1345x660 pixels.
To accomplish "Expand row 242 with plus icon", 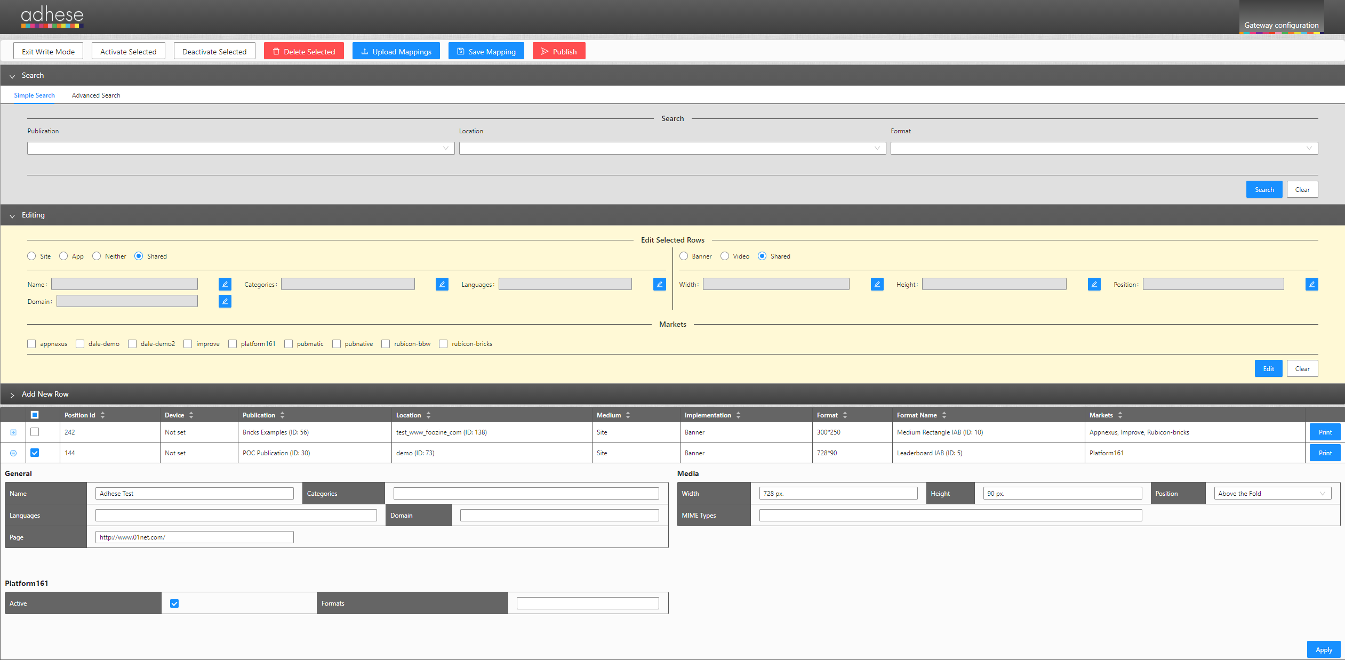I will (13, 432).
